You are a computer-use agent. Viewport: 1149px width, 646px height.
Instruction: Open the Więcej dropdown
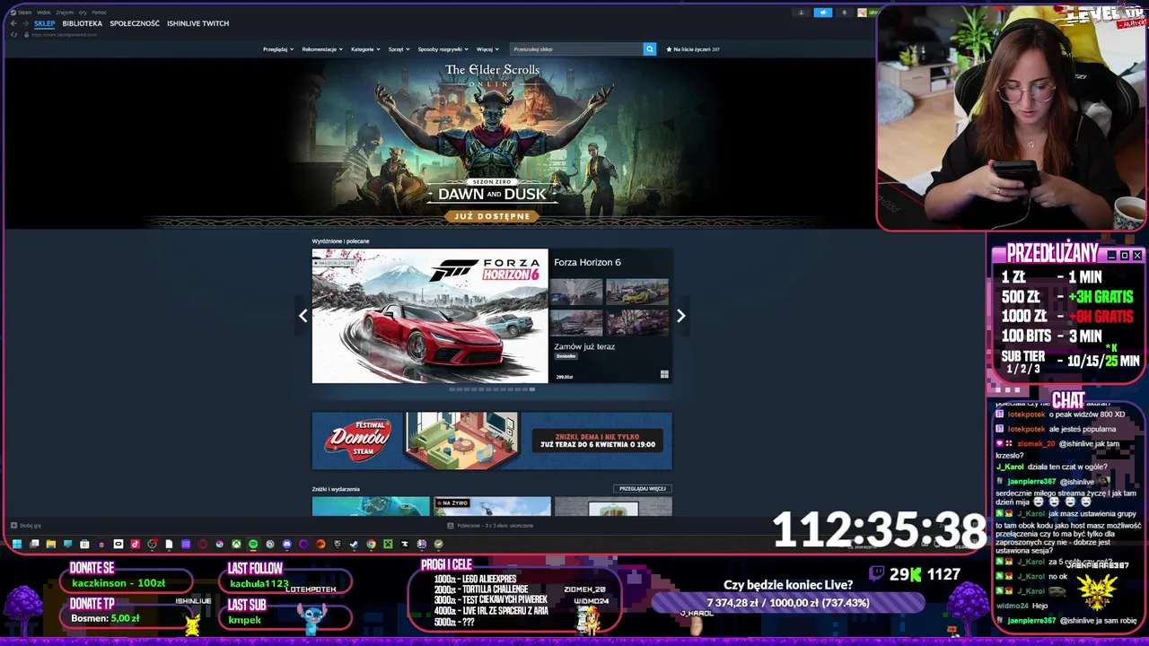pyautogui.click(x=487, y=49)
